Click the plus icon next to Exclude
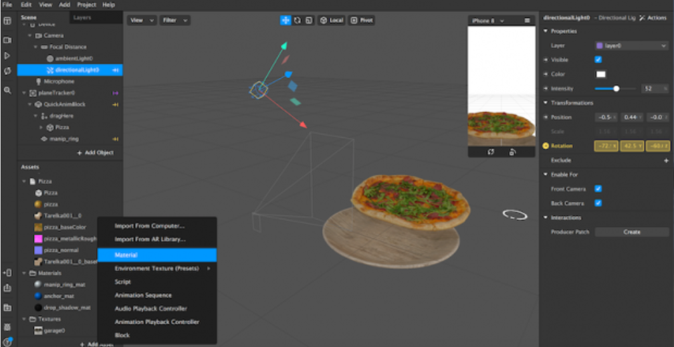This screenshot has height=347, width=674. tap(666, 160)
